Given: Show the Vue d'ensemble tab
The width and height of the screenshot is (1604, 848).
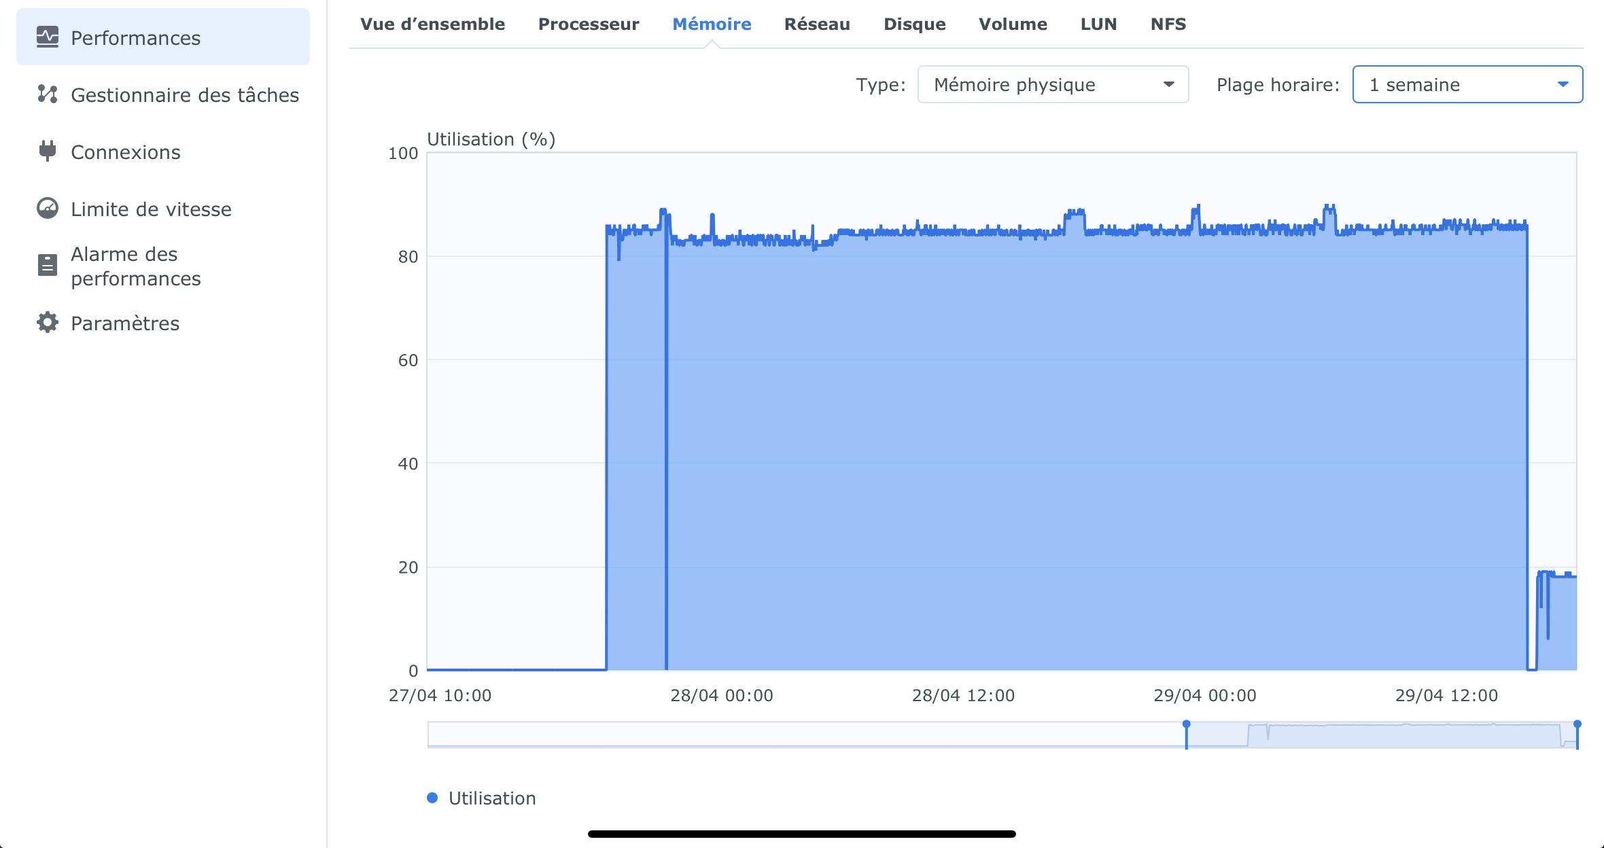Looking at the screenshot, I should (x=432, y=24).
